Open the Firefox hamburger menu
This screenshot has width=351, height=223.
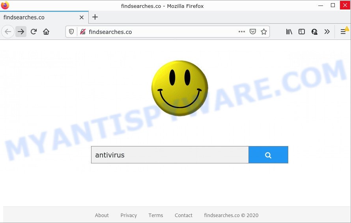click(343, 32)
